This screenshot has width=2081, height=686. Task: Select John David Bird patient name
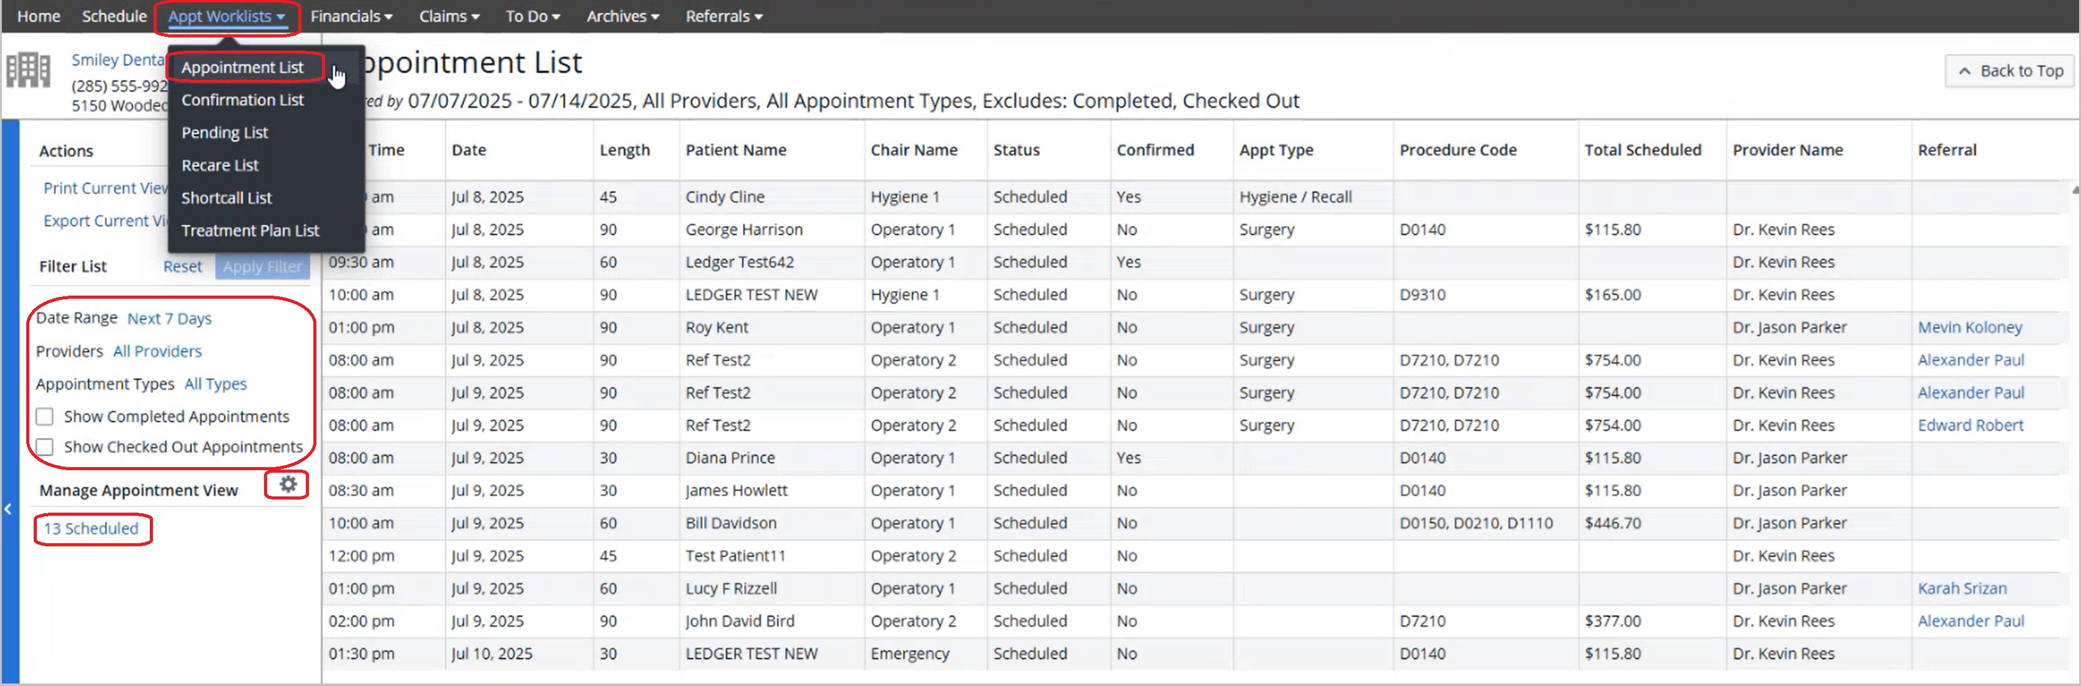pos(739,621)
